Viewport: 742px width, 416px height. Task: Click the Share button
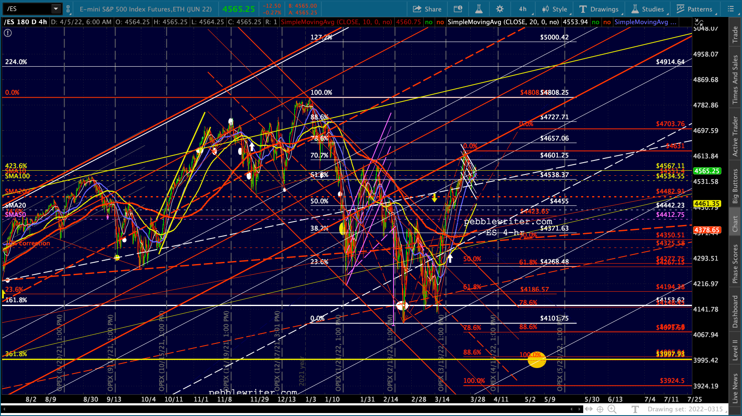tap(427, 9)
